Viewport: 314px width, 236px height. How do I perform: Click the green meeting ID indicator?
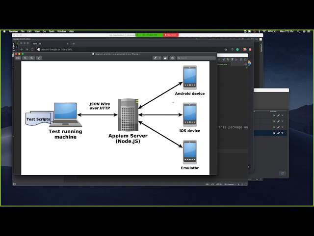(x=149, y=35)
